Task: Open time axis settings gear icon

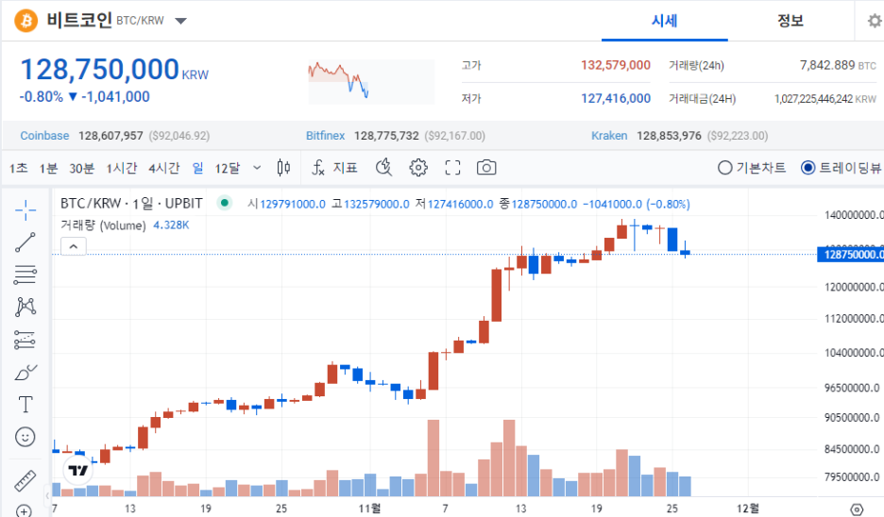Action: coord(857,509)
